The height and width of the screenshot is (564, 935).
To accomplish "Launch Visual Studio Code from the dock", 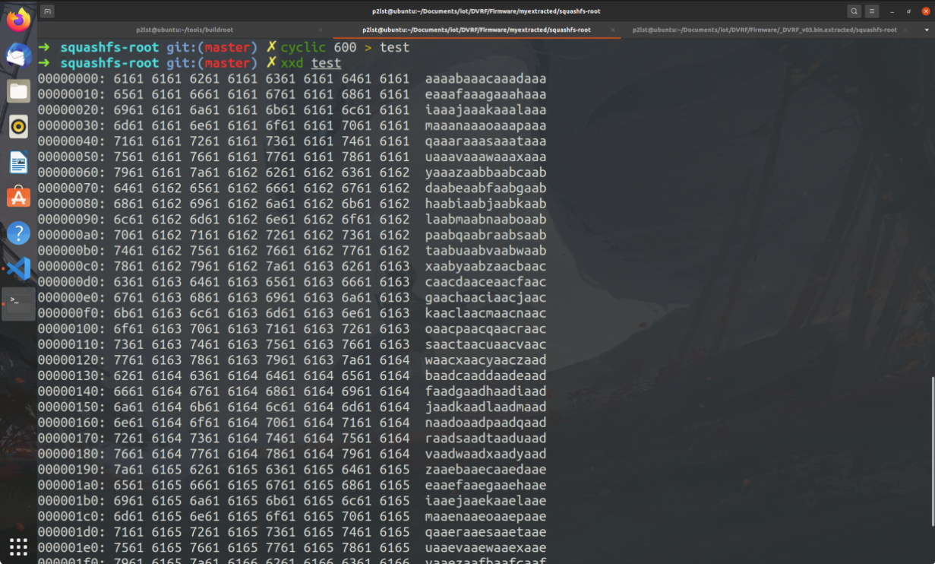I will point(18,268).
